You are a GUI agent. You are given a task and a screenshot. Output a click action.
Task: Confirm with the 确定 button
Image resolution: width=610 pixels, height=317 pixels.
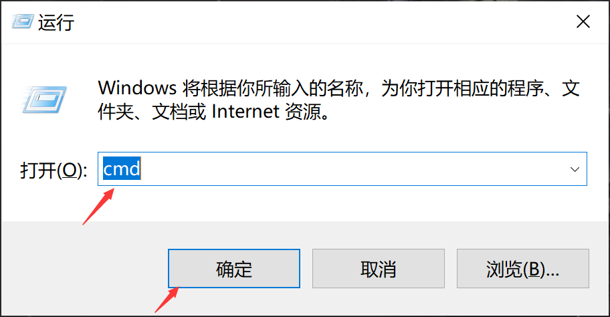click(x=234, y=268)
